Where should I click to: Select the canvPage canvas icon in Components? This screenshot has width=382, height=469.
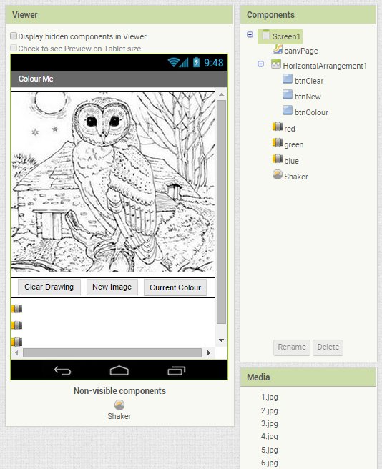(x=278, y=49)
